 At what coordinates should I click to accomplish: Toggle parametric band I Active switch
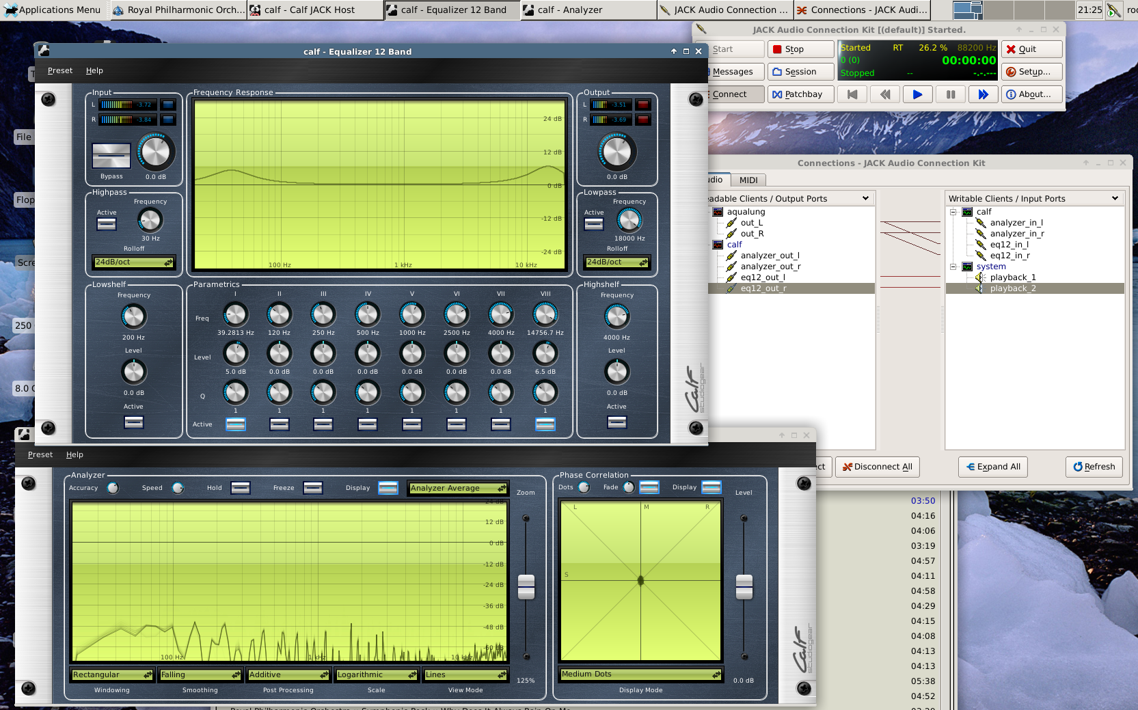[x=235, y=424]
